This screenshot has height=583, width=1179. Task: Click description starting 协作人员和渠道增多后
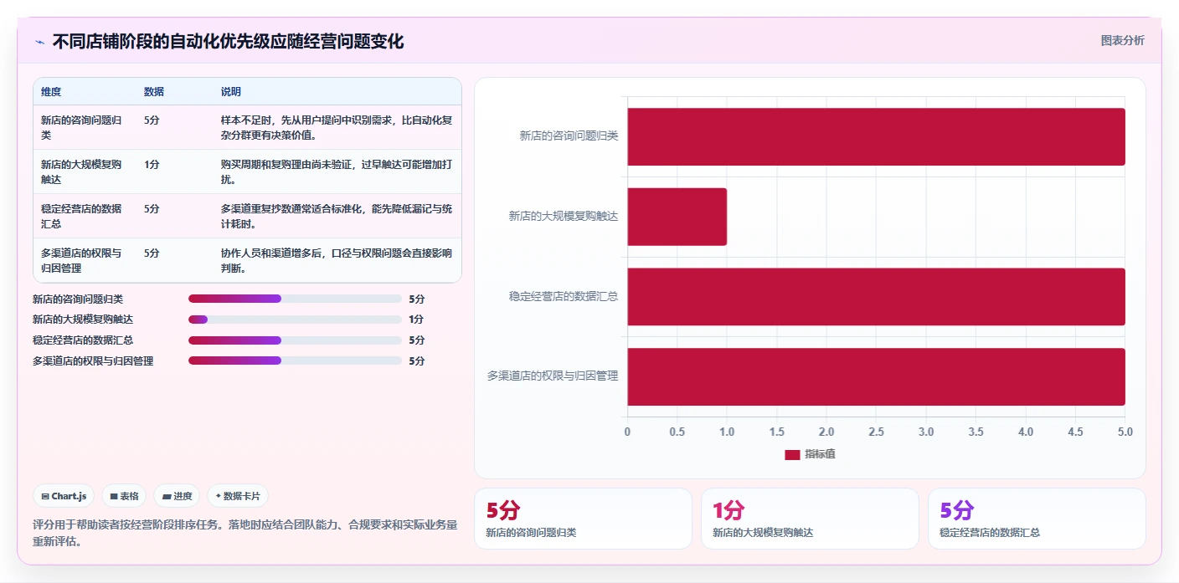pyautogui.click(x=337, y=260)
